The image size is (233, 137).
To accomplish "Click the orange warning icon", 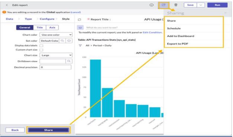I will [x=4, y=12].
